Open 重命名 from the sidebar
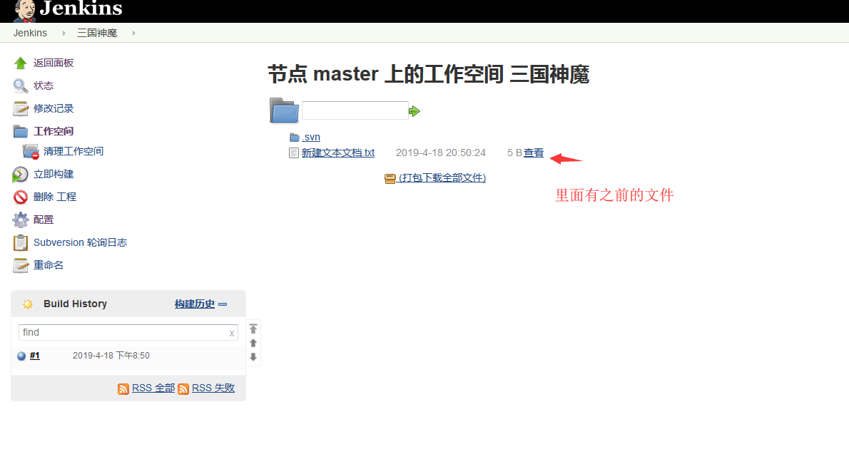The height and width of the screenshot is (454, 849). click(49, 265)
